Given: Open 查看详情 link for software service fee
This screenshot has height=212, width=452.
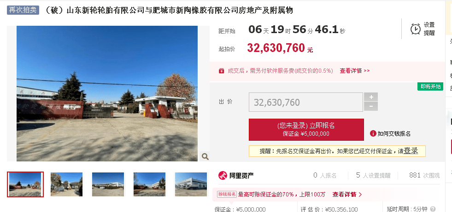Looking at the screenshot, I should (355, 71).
